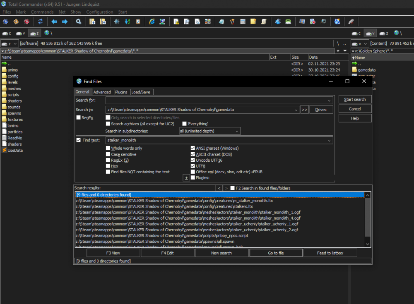Click the calculator icon in toolbar

coord(243,22)
